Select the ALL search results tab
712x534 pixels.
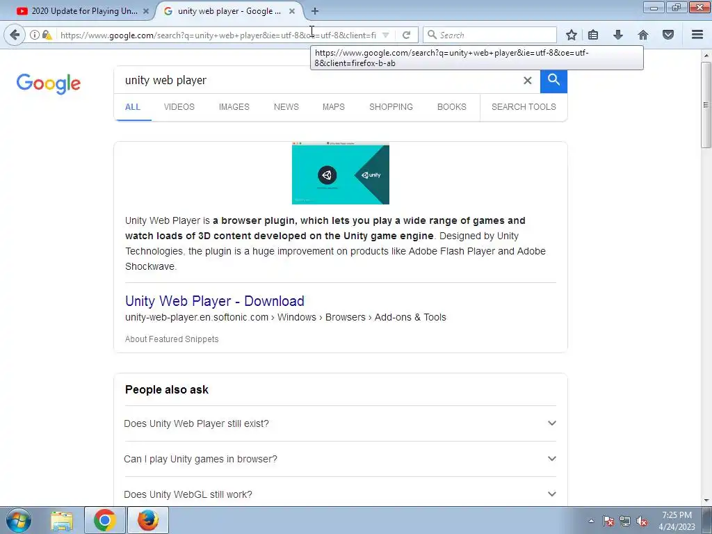click(x=133, y=107)
